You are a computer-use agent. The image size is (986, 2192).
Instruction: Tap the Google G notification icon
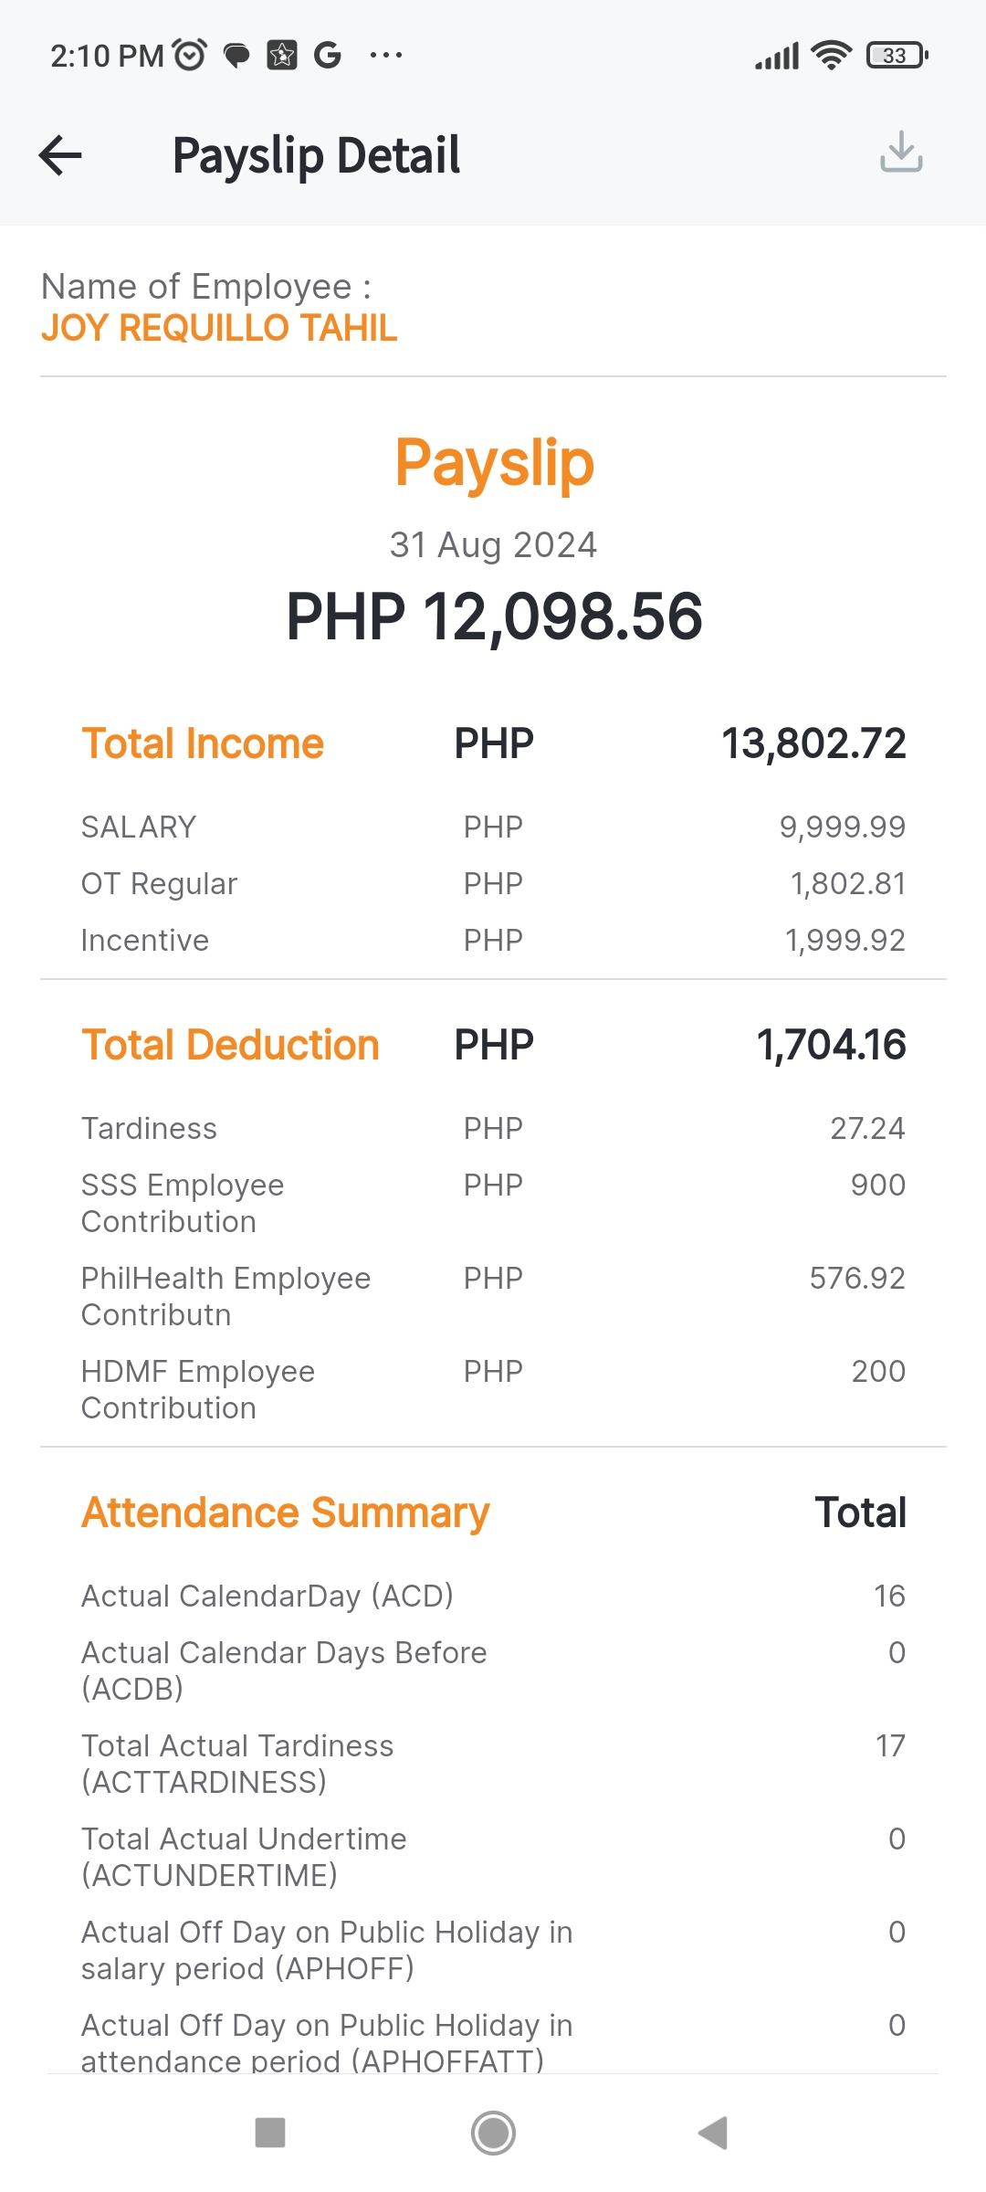pyautogui.click(x=327, y=56)
